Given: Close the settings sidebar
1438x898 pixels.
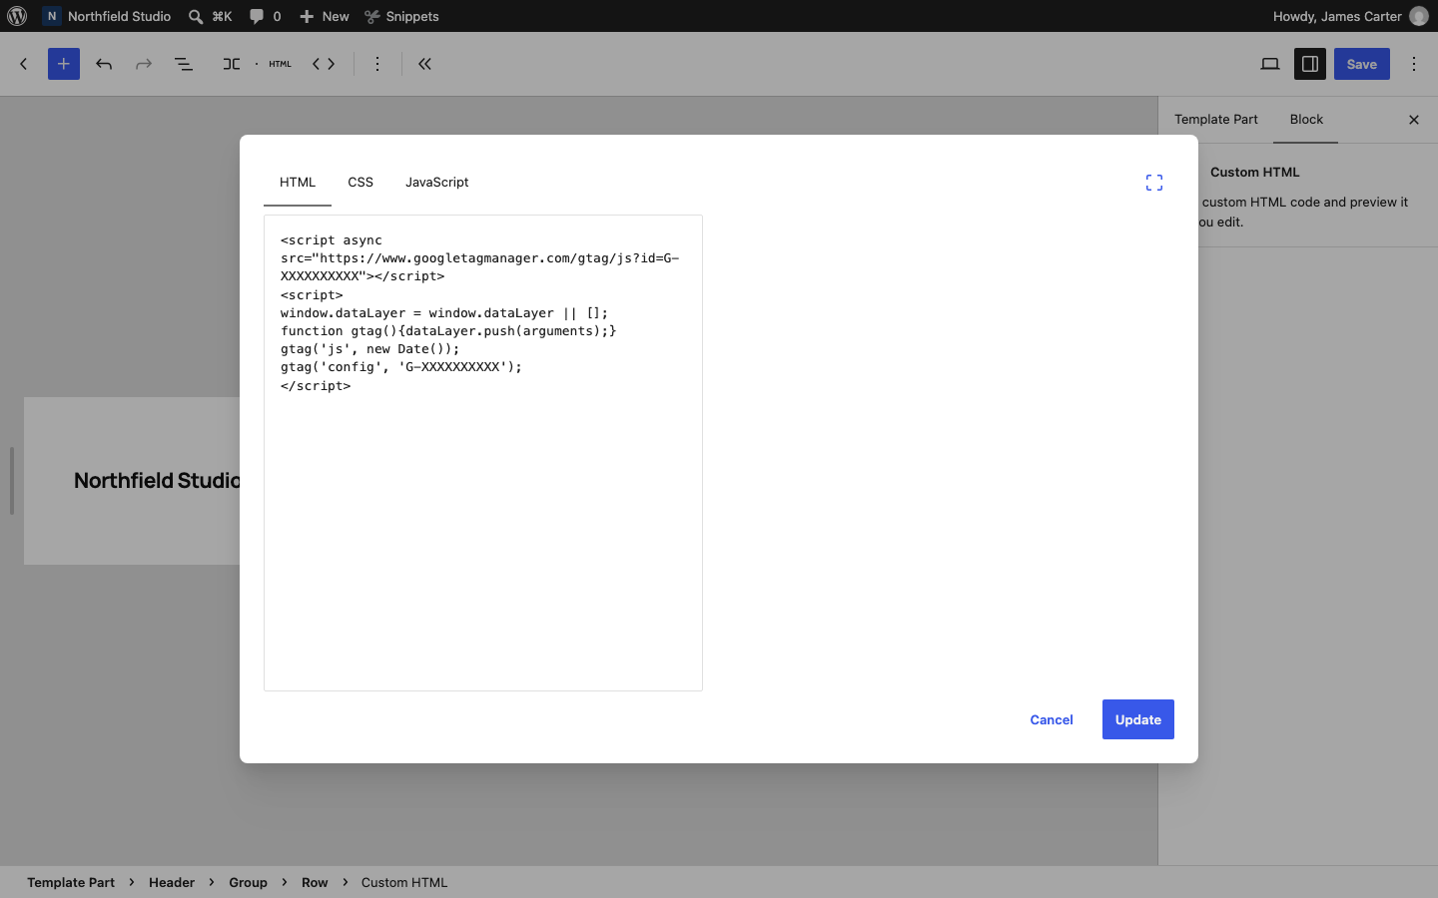Looking at the screenshot, I should (1414, 120).
